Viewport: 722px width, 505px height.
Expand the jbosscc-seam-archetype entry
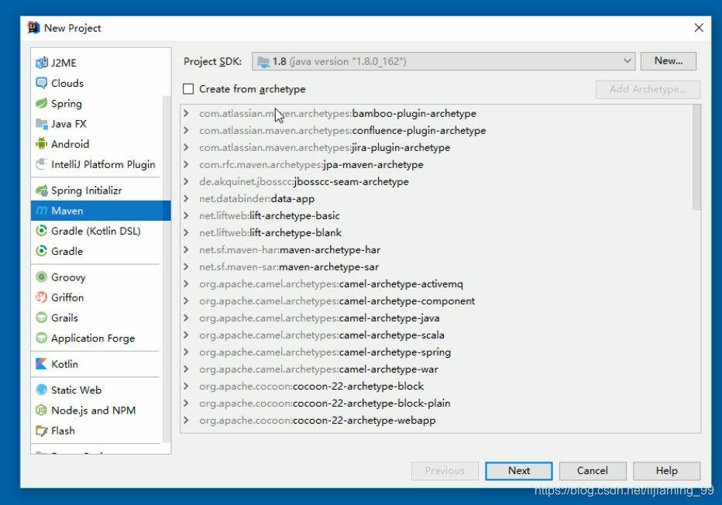pos(186,181)
